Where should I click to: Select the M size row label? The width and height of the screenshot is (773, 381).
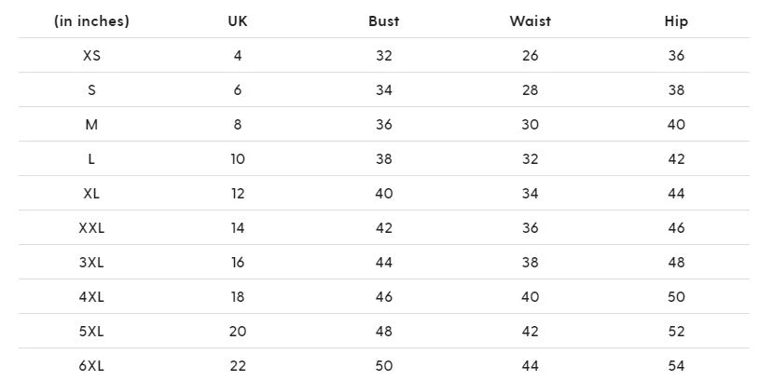[91, 125]
